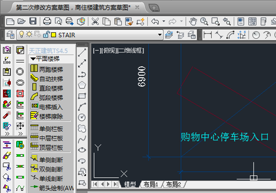Viewport: 276px width, 193px height.
Task: Switch to the 布局1 tab
Action: tap(151, 184)
